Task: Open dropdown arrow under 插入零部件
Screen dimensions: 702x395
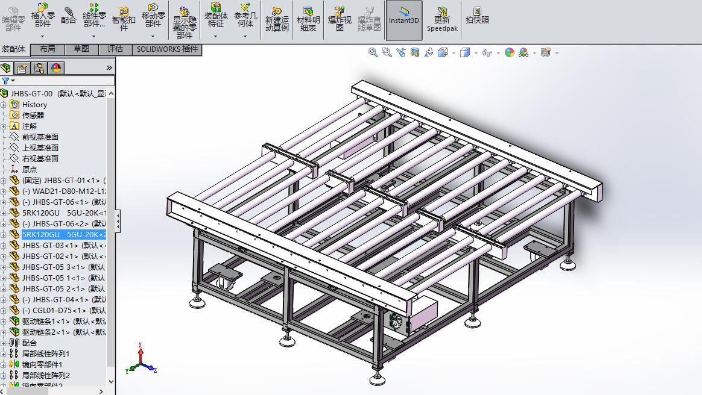Action: (43, 36)
